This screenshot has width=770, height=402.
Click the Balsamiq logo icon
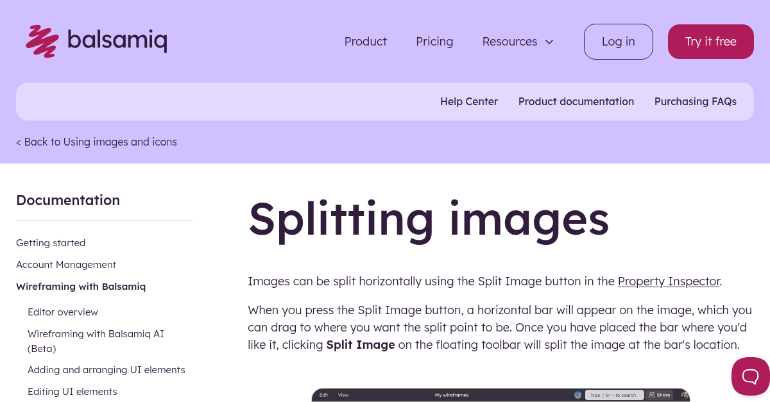40,41
